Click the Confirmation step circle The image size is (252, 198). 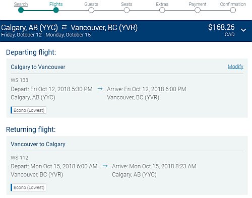pyautogui.click(x=233, y=10)
